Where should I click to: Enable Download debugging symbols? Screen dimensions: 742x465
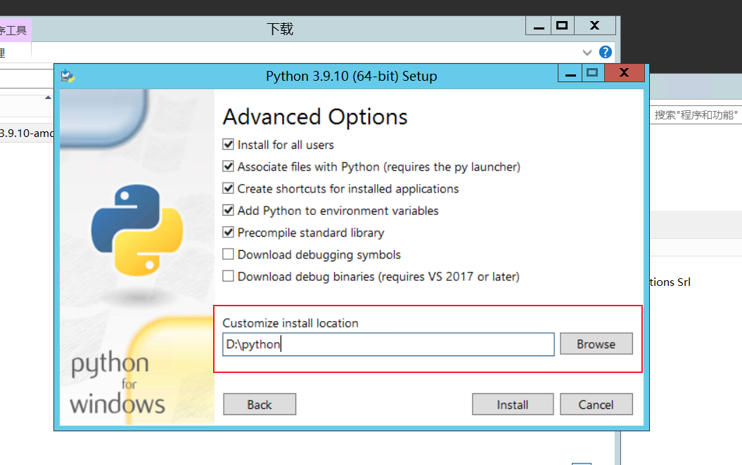[x=228, y=254]
